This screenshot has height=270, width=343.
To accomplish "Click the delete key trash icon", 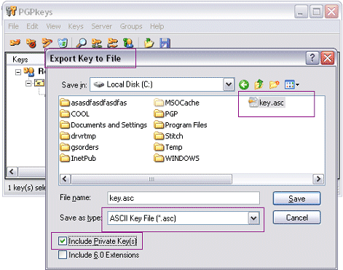I will (63, 43).
